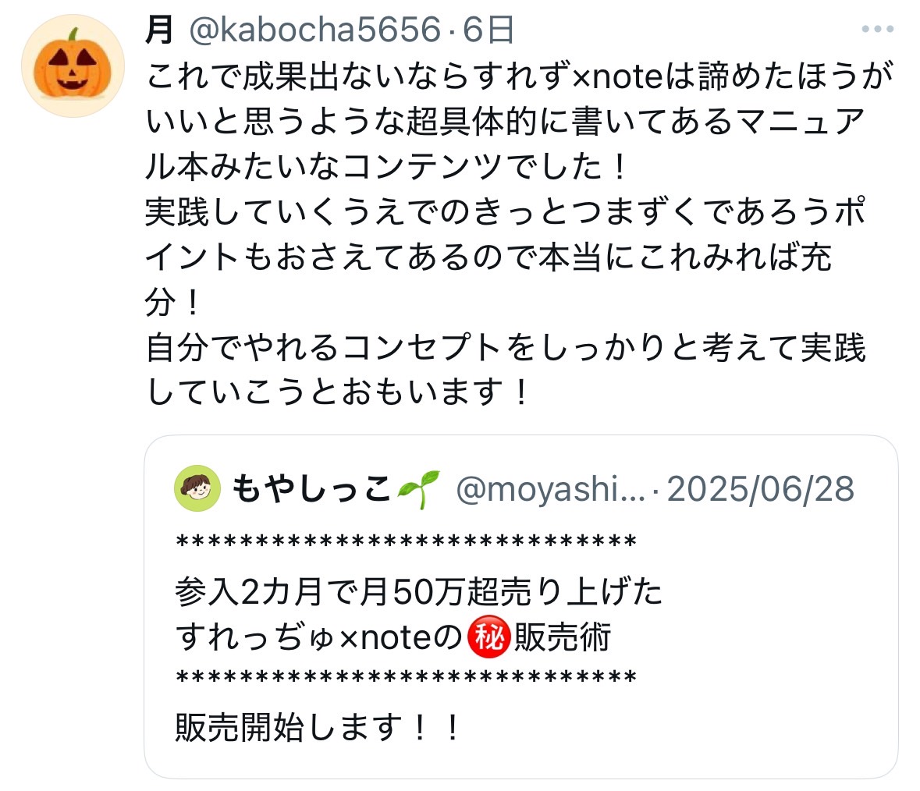The height and width of the screenshot is (791, 920).
Task: Click the line 参入2カ月で月50万超売り上げた
Action: pos(419,591)
